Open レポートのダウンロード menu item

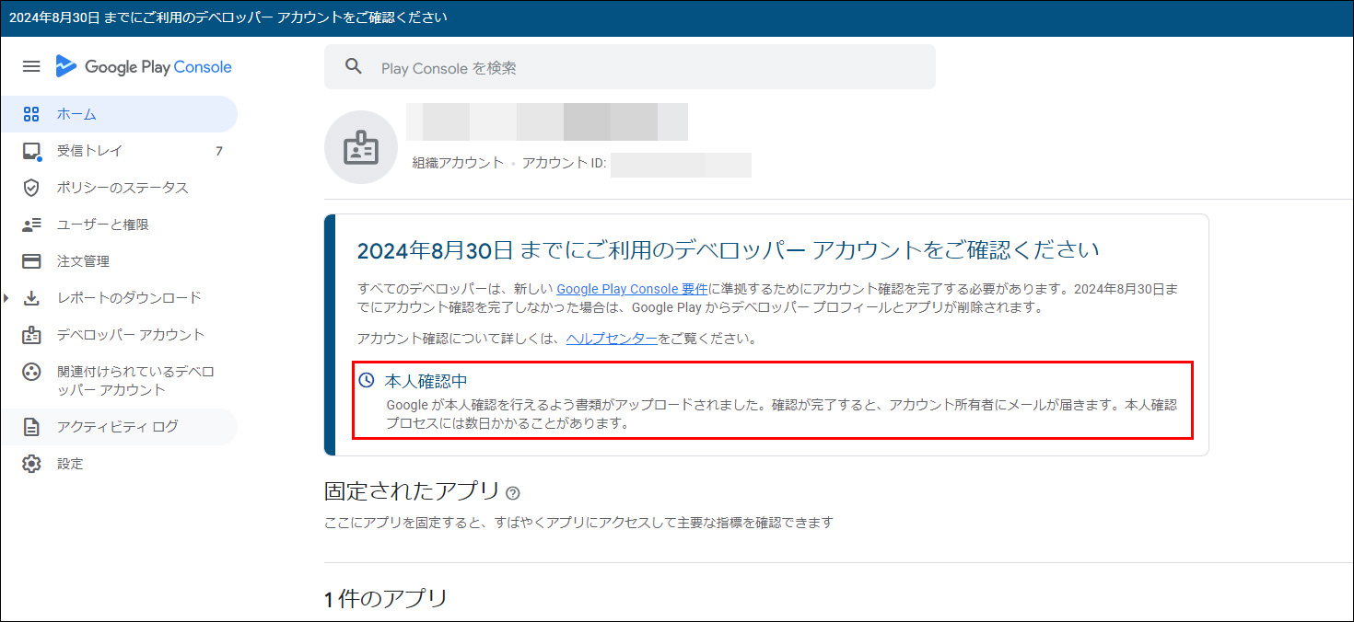pos(129,298)
